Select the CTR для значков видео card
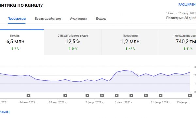 73,42
